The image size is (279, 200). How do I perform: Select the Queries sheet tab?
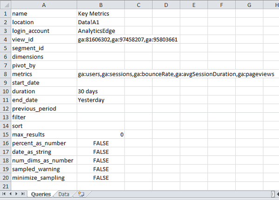pyautogui.click(x=41, y=194)
